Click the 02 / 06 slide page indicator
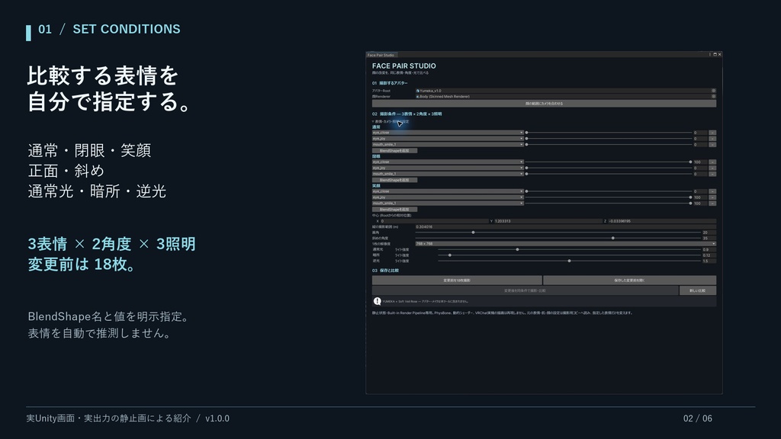781x439 pixels. pyautogui.click(x=697, y=418)
